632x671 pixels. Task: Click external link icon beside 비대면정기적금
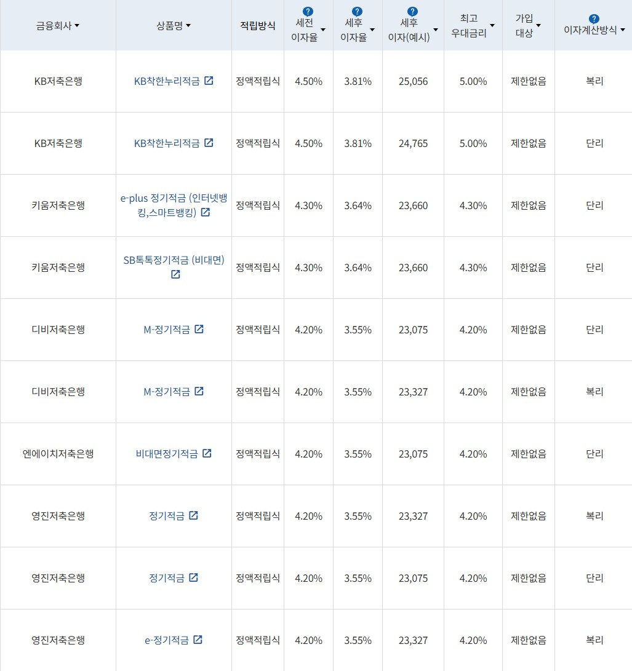pos(207,453)
